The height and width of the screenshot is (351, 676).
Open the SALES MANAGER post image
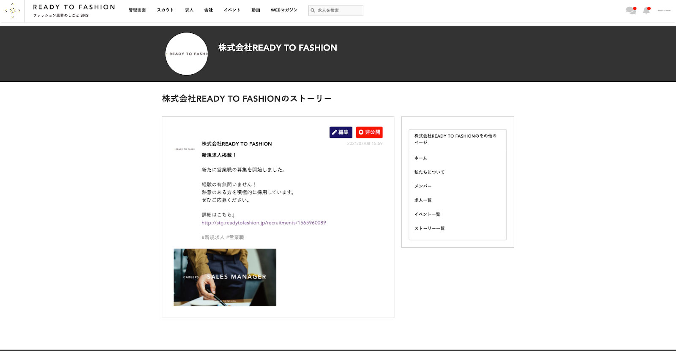225,278
